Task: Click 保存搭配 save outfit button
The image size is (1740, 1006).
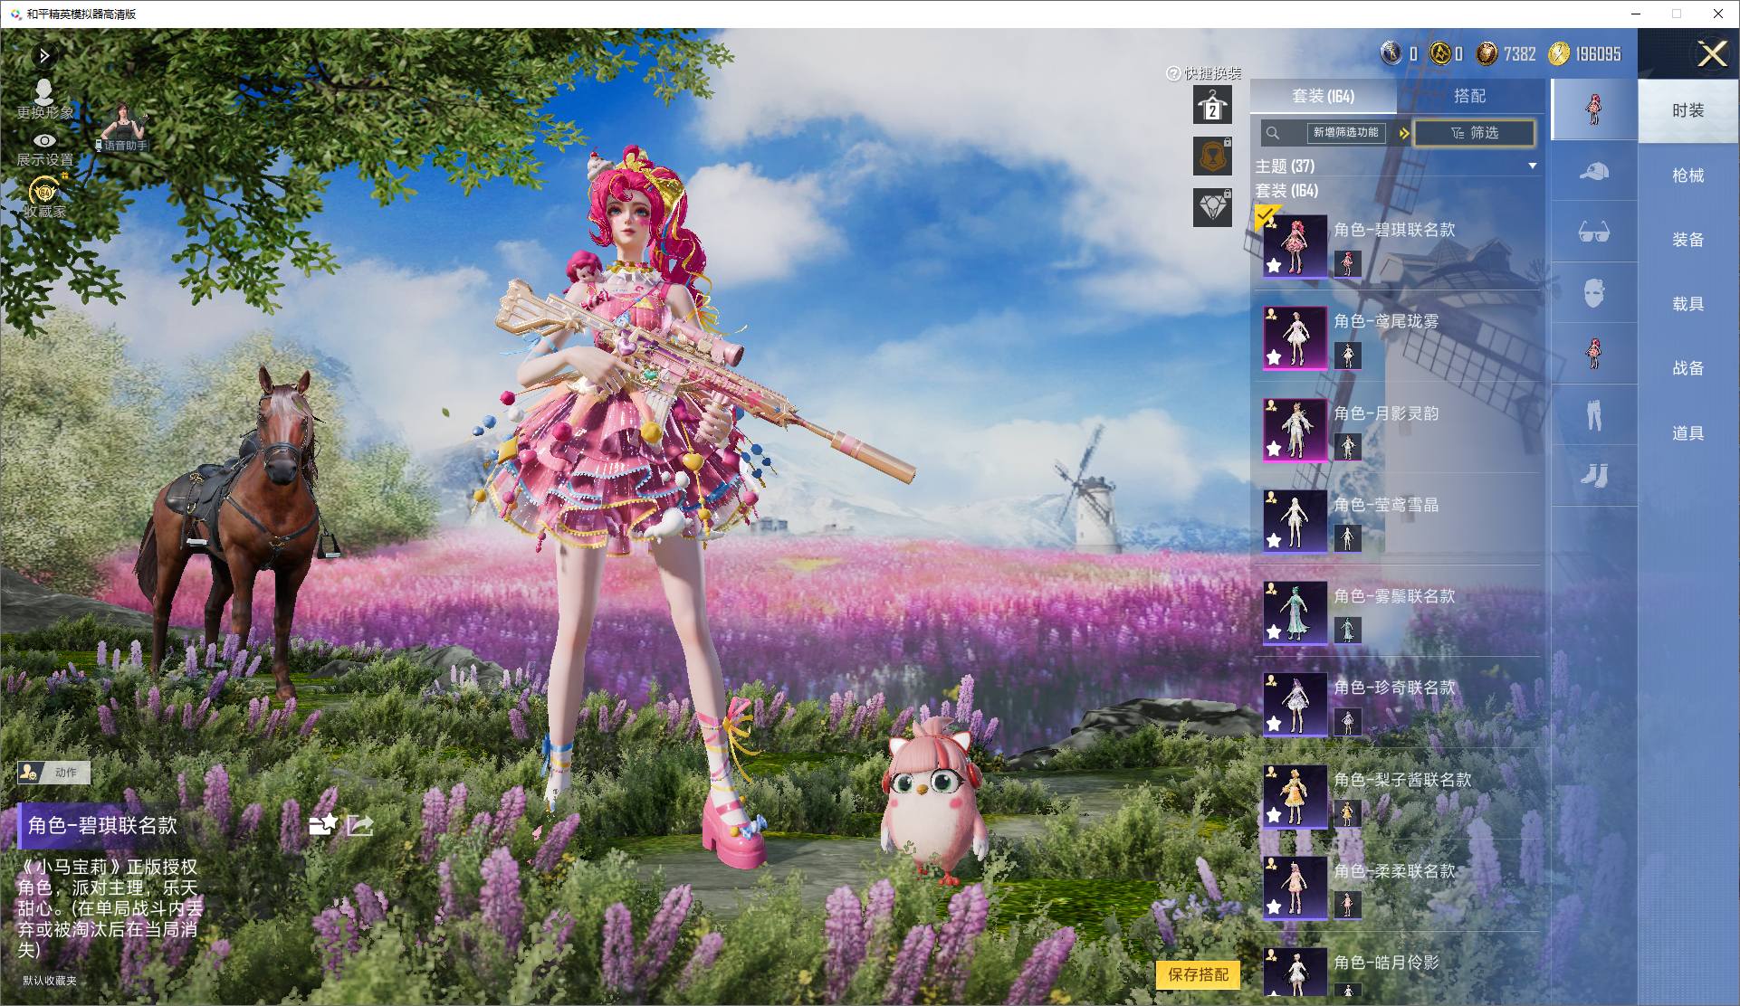Action: 1198,974
